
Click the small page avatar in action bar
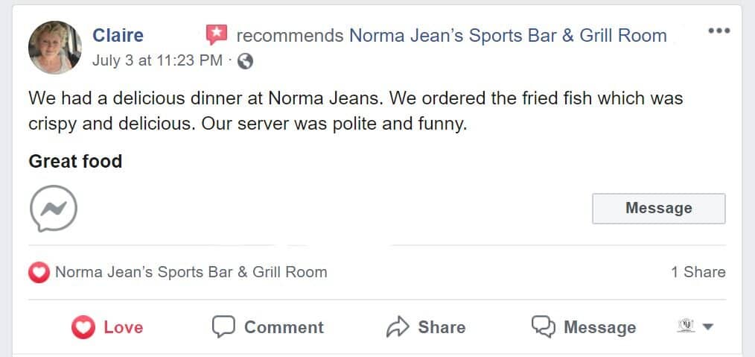pos(686,326)
